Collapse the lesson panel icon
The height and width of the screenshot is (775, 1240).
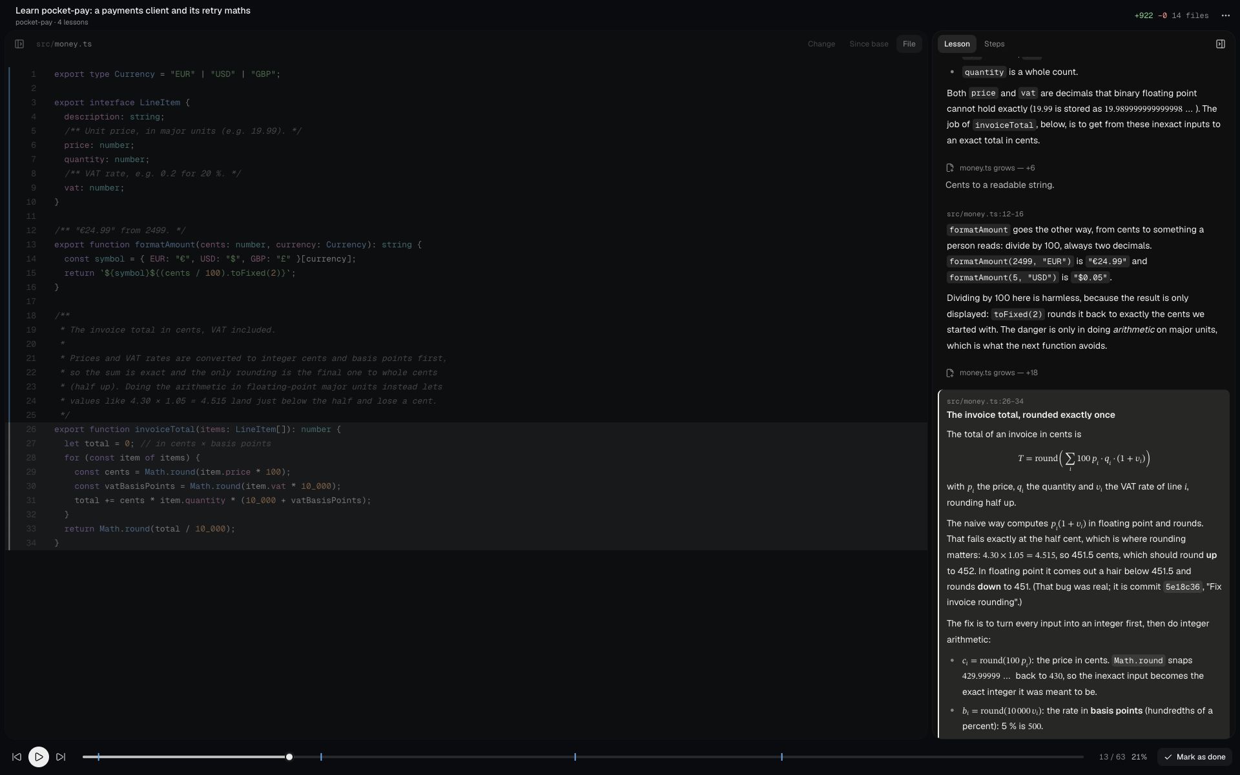coord(1220,44)
